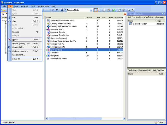The height and width of the screenshot is (125, 167).
Task: Expand the plus node in Folders tree
Action: 5,53
